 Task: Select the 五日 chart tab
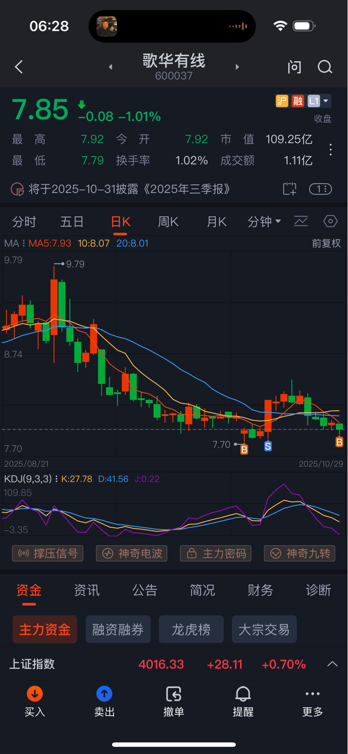[72, 221]
